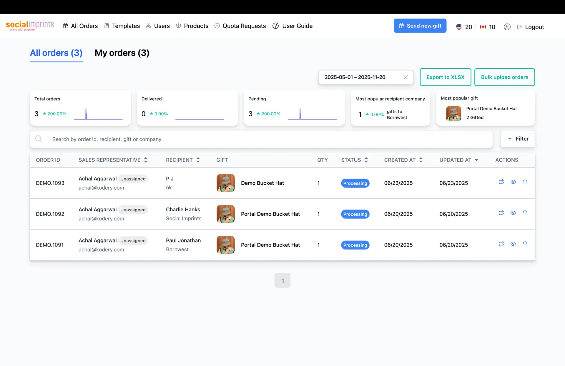The width and height of the screenshot is (565, 366).
Task: Click the reorder icon for DEMO.1091
Action: tap(501, 244)
